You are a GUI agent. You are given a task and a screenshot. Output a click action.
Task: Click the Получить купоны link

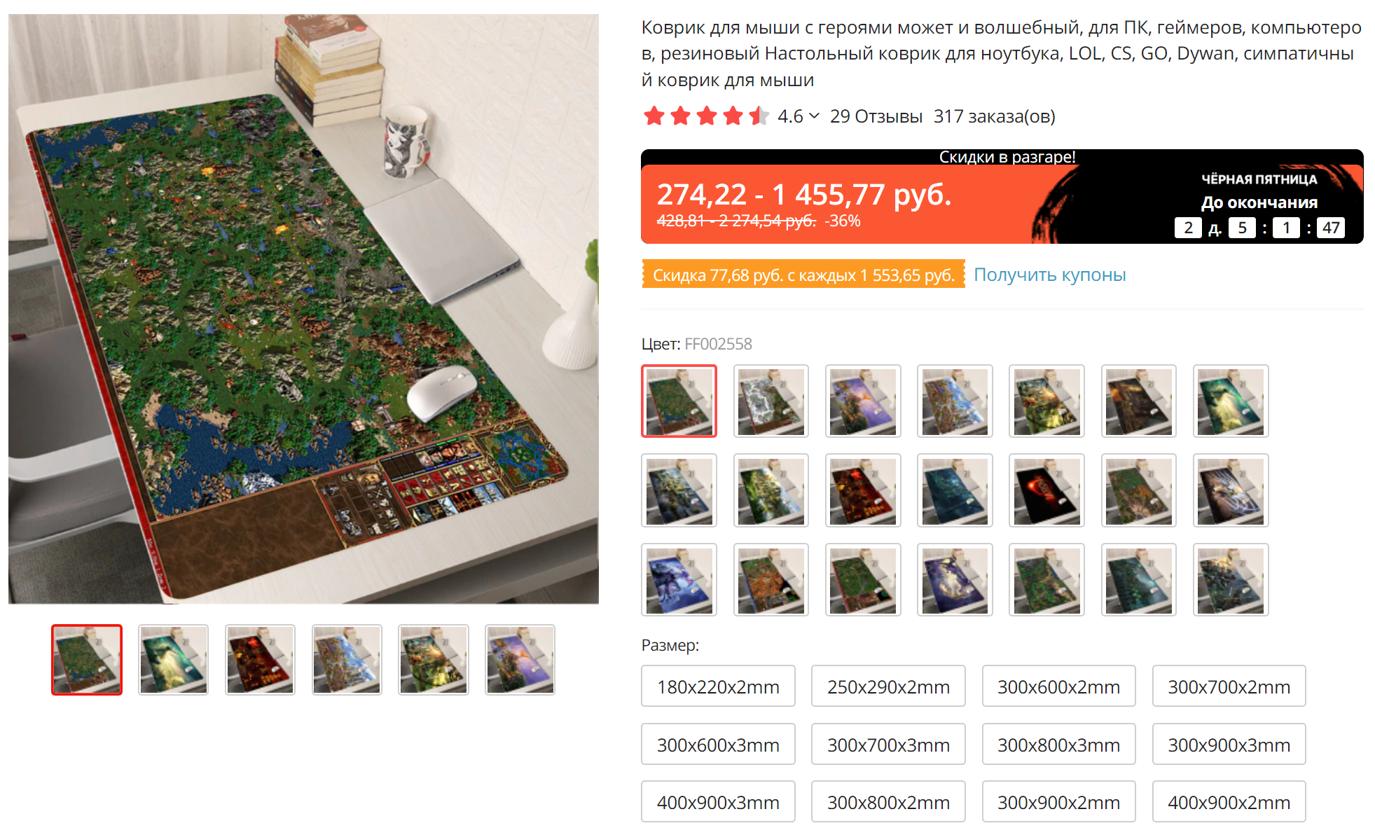pos(1049,275)
